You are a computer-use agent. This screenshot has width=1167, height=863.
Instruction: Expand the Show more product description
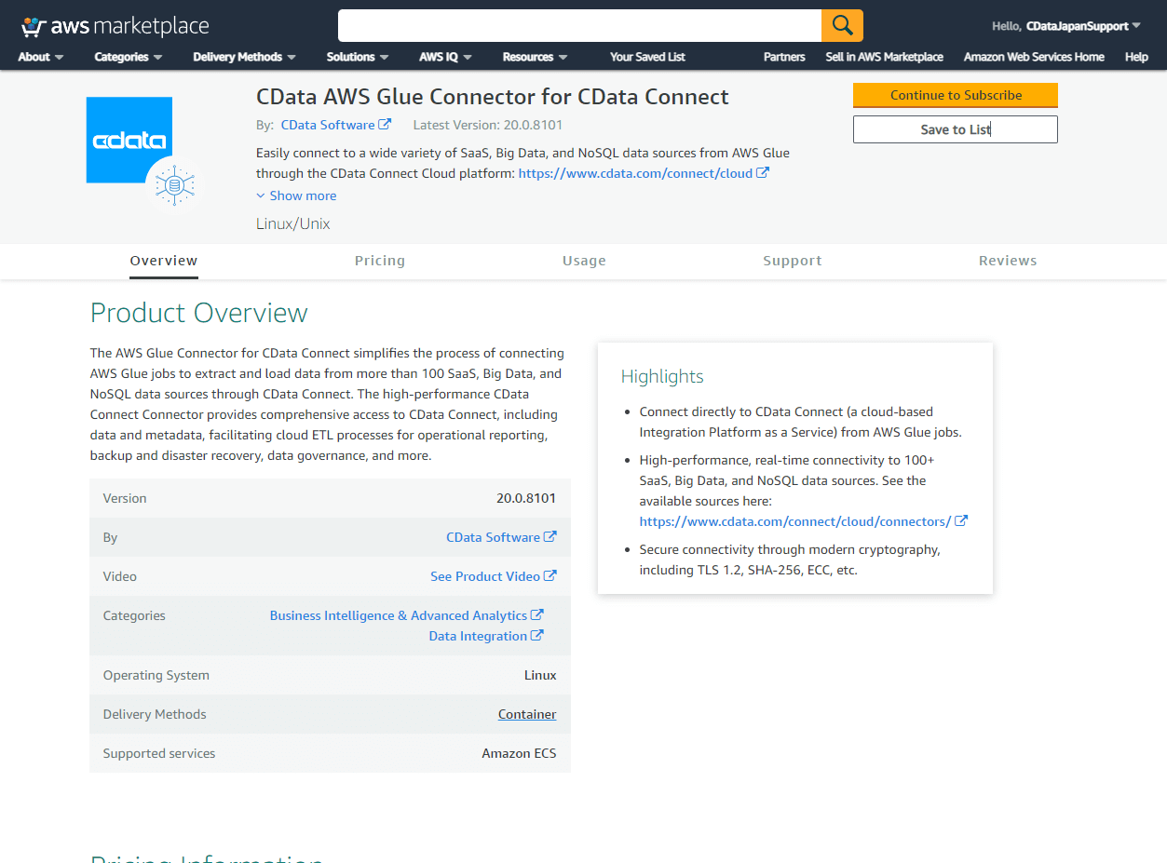coord(296,196)
